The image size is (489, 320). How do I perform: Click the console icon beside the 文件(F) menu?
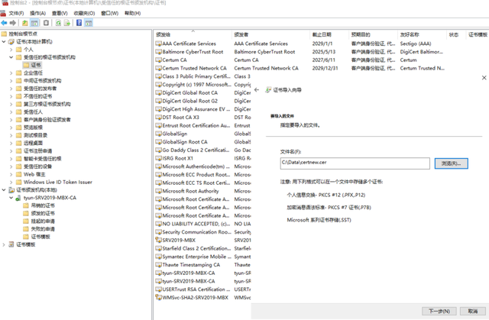click(3, 13)
